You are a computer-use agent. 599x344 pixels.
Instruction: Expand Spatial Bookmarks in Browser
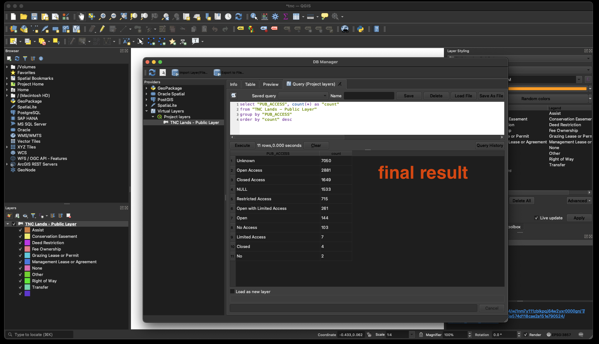[x=7, y=78]
